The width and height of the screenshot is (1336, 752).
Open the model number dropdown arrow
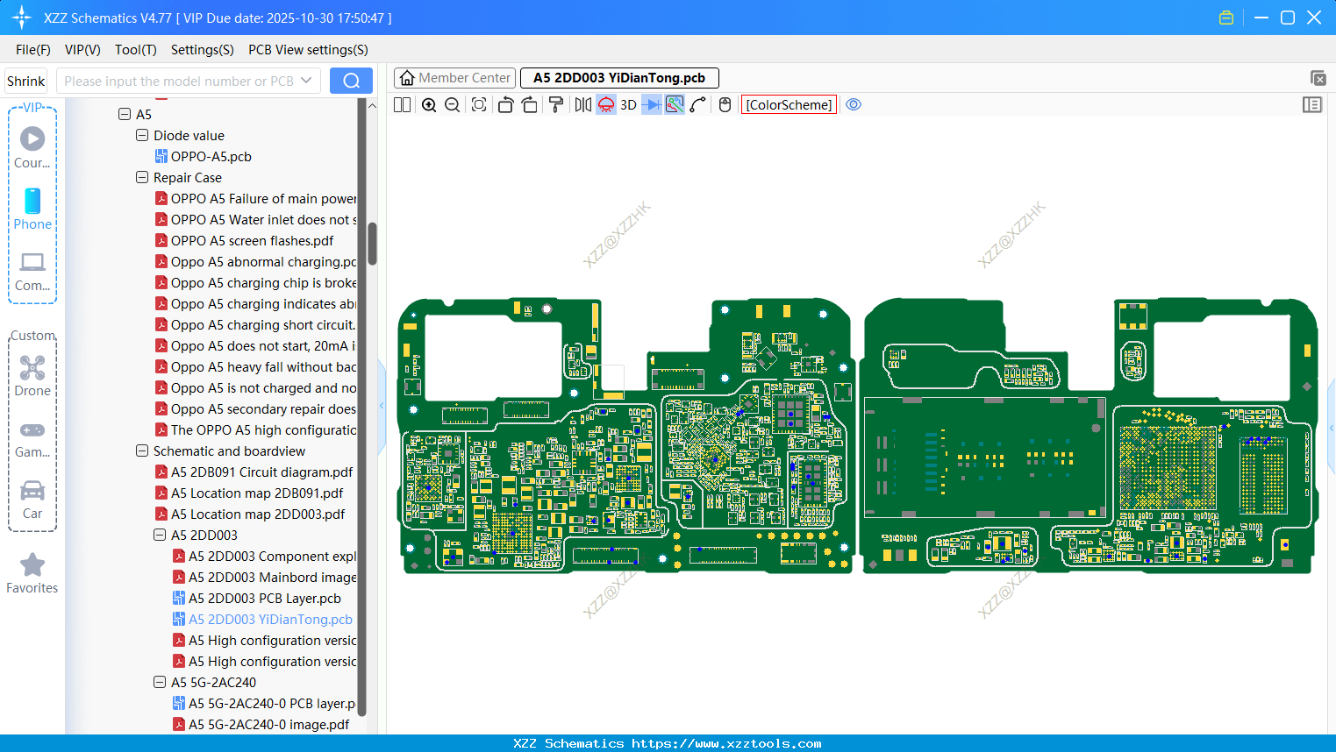click(x=306, y=81)
